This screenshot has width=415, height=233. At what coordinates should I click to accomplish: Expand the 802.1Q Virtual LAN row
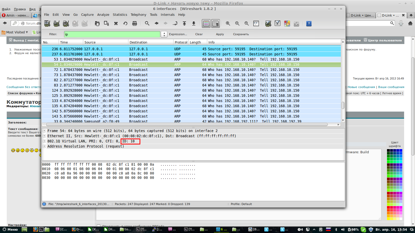[44, 141]
